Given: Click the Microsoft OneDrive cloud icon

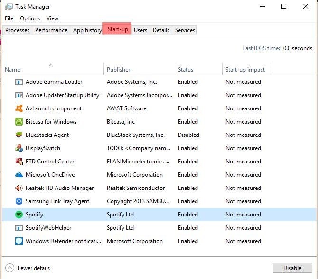Looking at the screenshot, I should click(x=19, y=175).
